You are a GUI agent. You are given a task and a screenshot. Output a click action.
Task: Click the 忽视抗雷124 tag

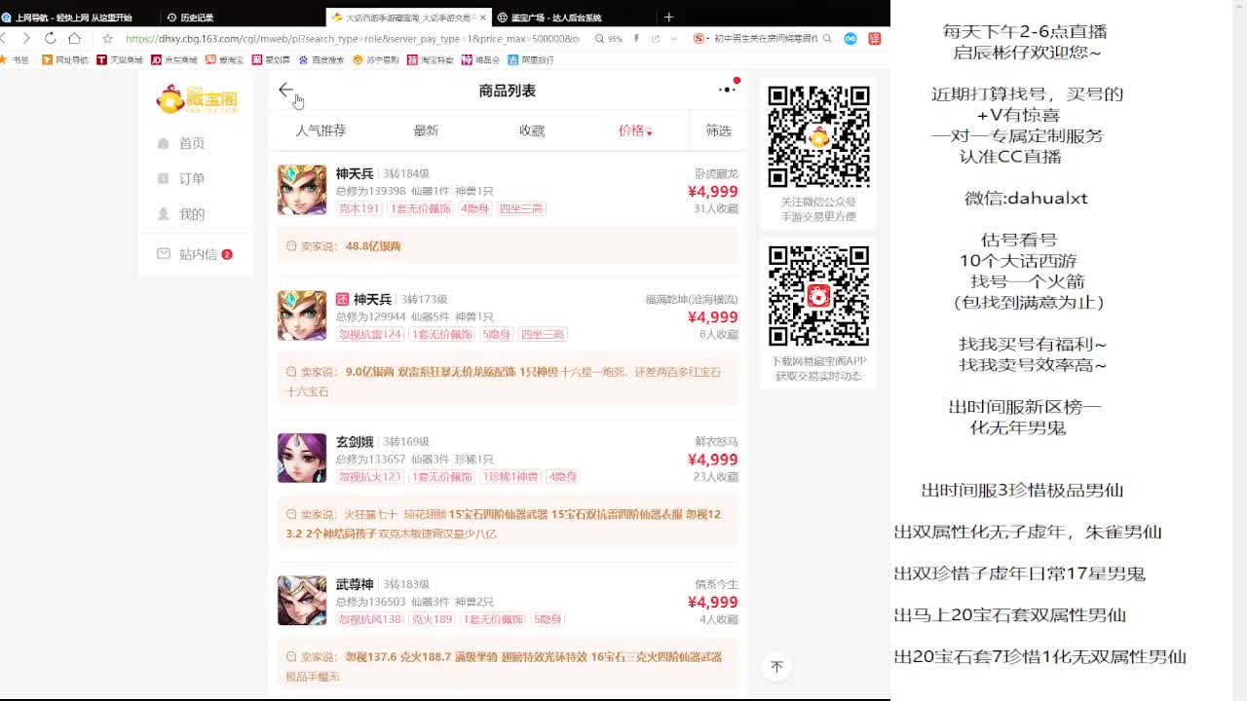click(369, 334)
